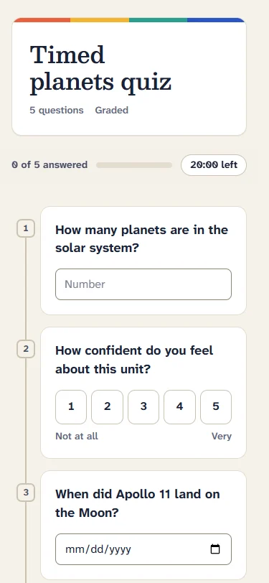Focus the Number input field
The height and width of the screenshot is (583, 269).
[143, 284]
